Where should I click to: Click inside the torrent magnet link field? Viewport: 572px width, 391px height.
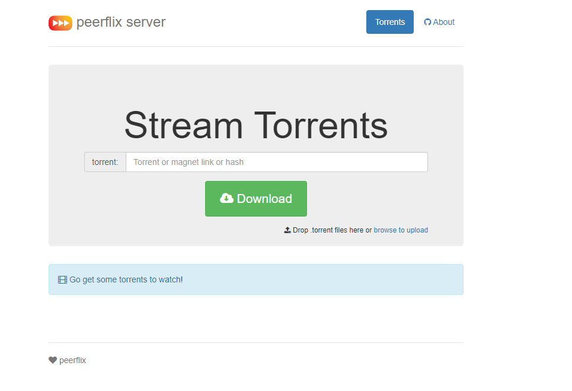tap(276, 161)
